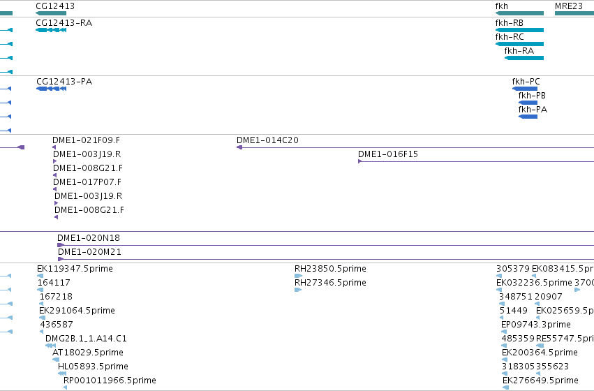Click the fkh-RA transcript bar

click(524, 58)
